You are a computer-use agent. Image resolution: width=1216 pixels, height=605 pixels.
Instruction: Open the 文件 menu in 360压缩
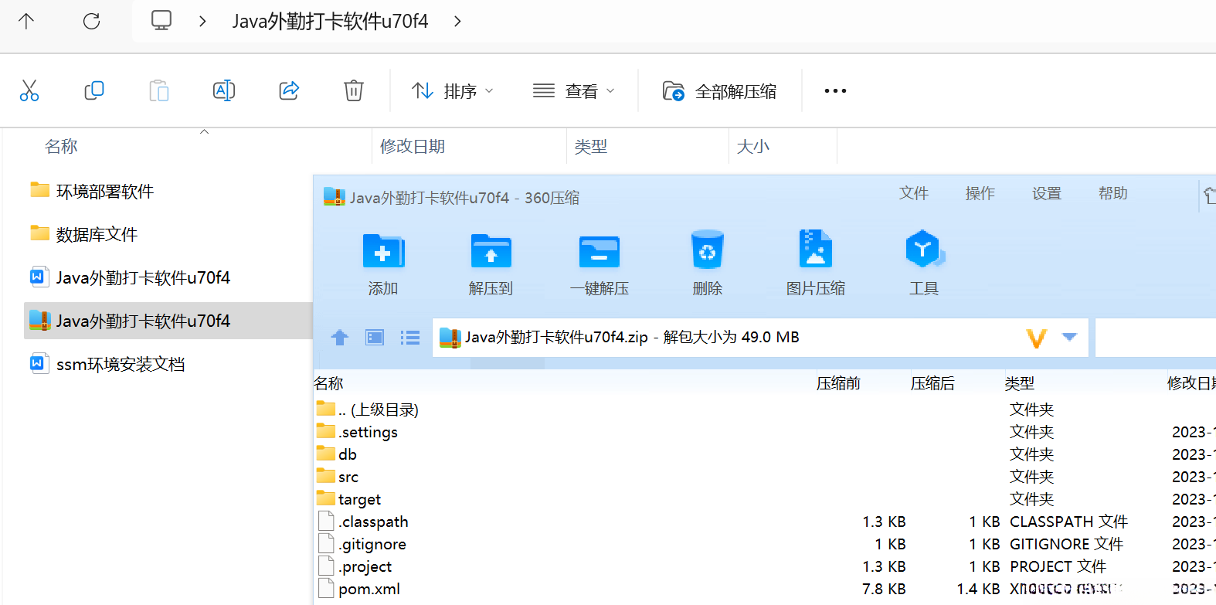(914, 193)
